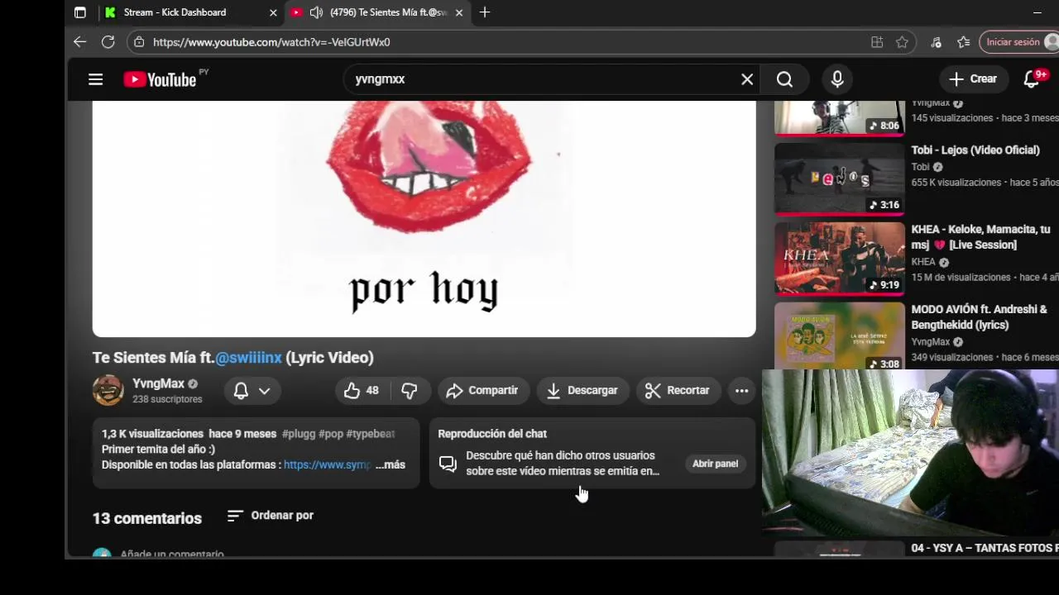Click the Crear button

(x=973, y=79)
